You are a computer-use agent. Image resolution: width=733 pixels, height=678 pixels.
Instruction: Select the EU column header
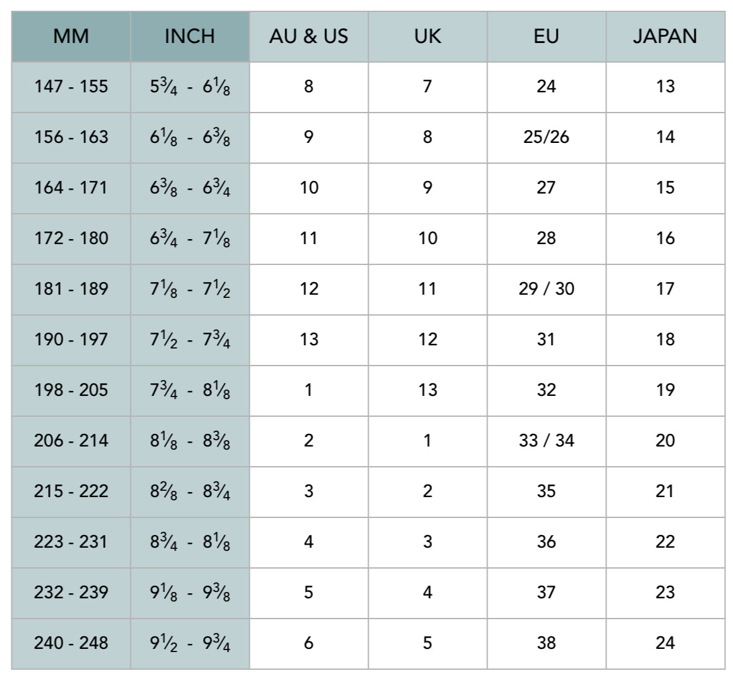(x=546, y=36)
